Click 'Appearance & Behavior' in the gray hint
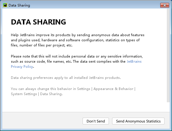The height and width of the screenshot is (131, 172). coord(113,89)
